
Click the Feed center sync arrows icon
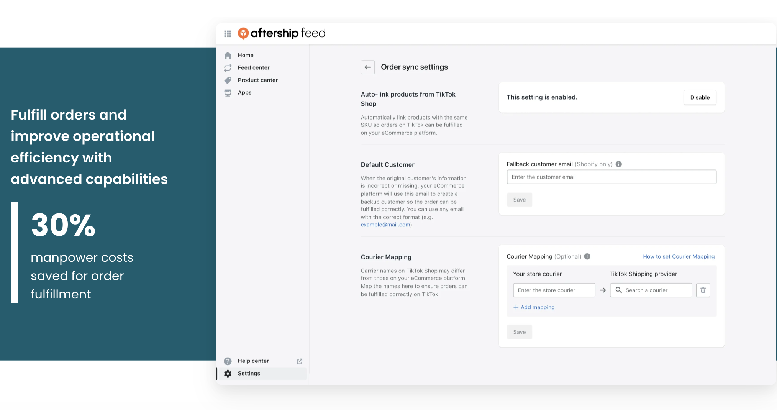(228, 68)
